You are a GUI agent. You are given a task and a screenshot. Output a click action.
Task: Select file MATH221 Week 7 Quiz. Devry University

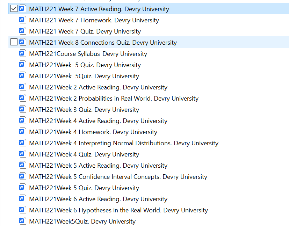click(x=85, y=31)
